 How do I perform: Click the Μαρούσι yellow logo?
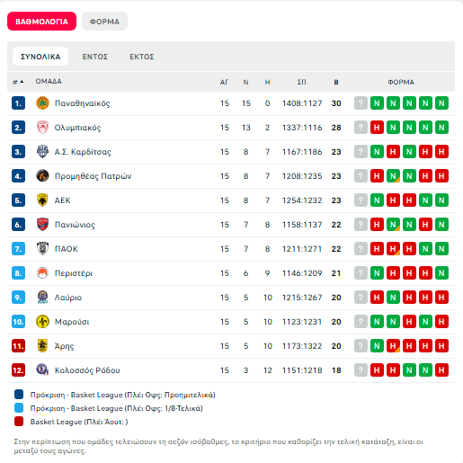click(x=42, y=322)
